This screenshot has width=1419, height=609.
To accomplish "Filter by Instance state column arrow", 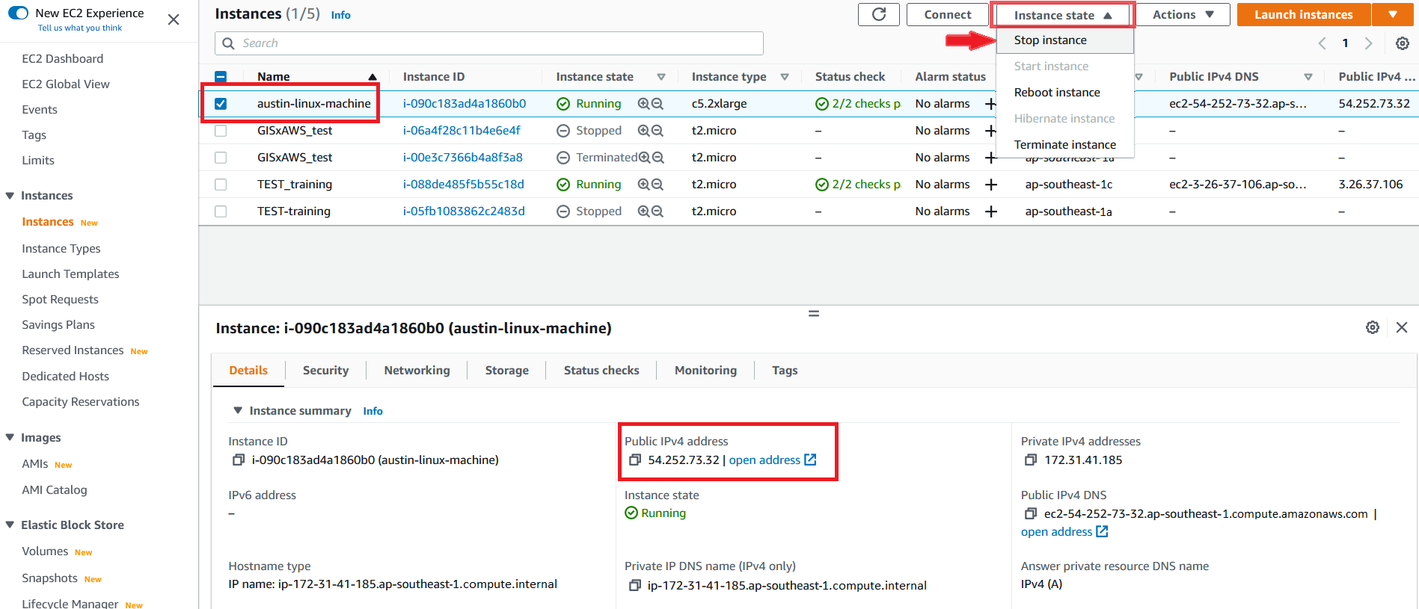I will pyautogui.click(x=661, y=77).
